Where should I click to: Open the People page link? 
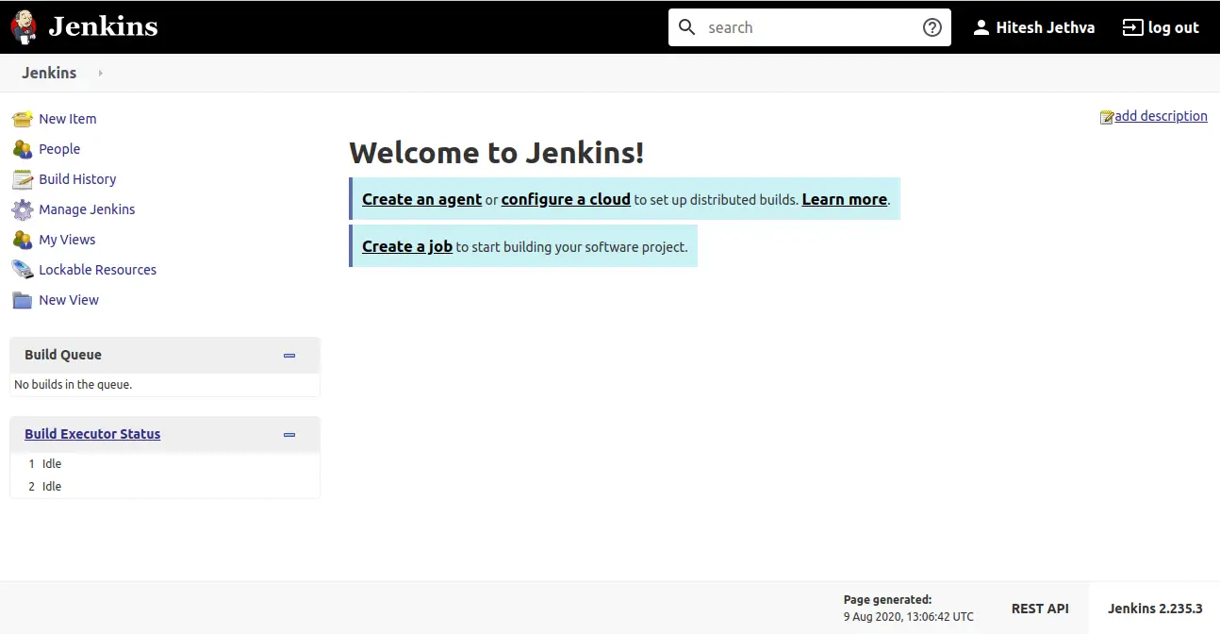(x=59, y=149)
